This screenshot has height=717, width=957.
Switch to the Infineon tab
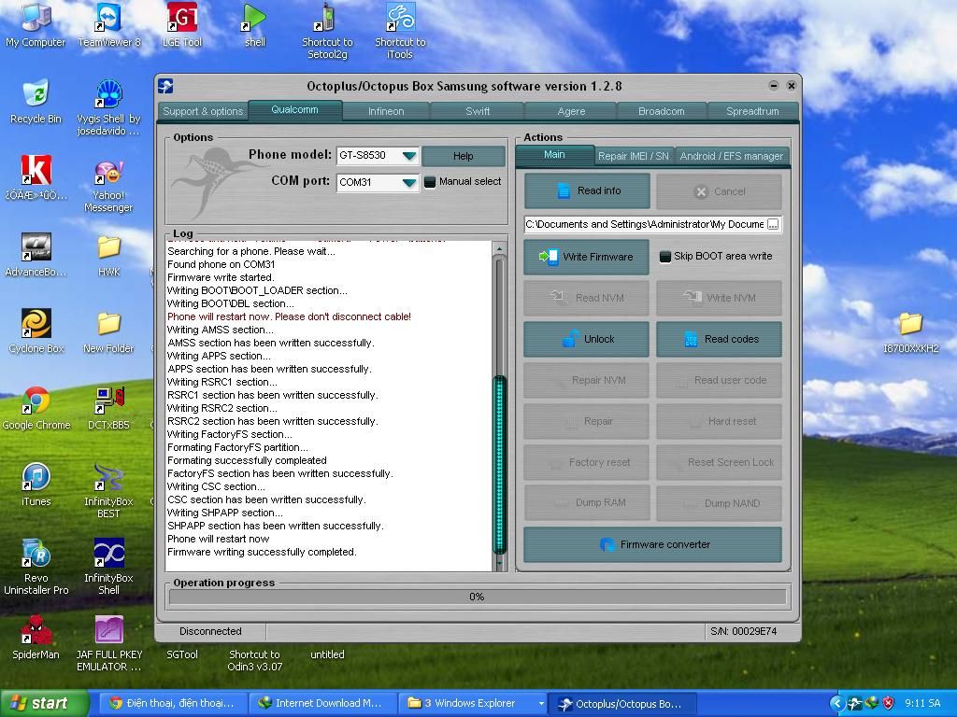point(386,111)
